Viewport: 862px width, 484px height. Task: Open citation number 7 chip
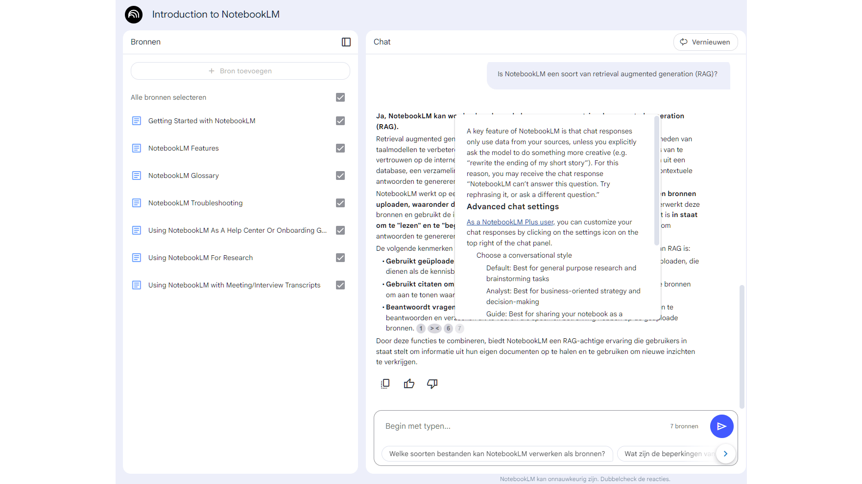[459, 329]
